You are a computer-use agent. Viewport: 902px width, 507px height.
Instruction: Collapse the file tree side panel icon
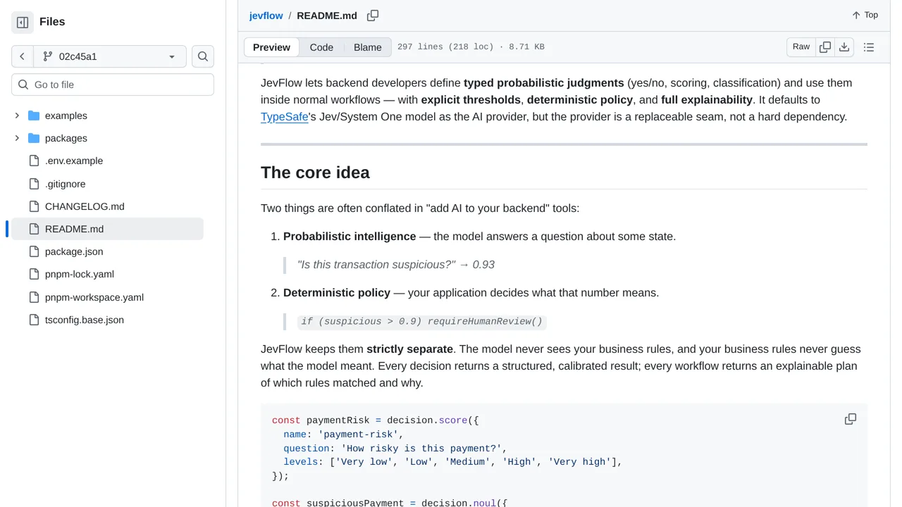point(23,22)
